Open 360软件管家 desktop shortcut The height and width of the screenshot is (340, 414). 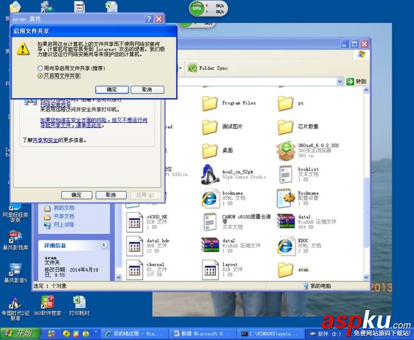click(x=47, y=306)
